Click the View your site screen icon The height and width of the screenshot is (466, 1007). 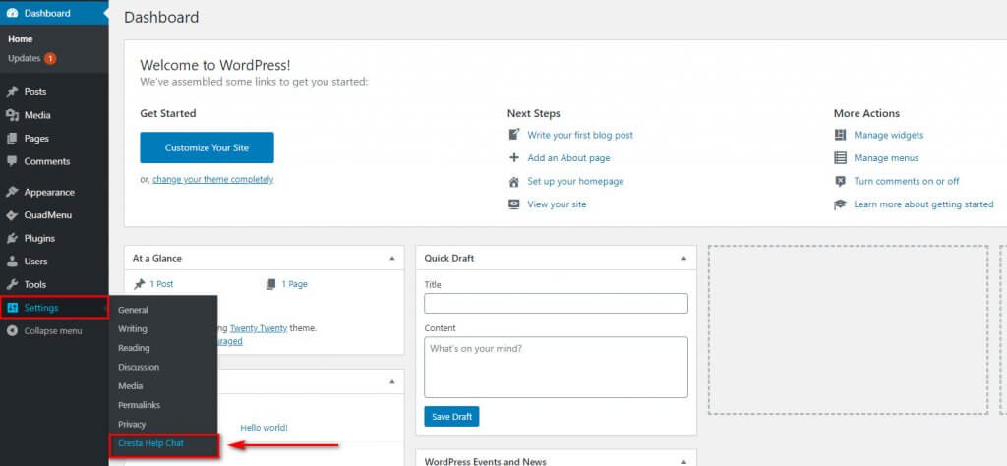tap(513, 204)
